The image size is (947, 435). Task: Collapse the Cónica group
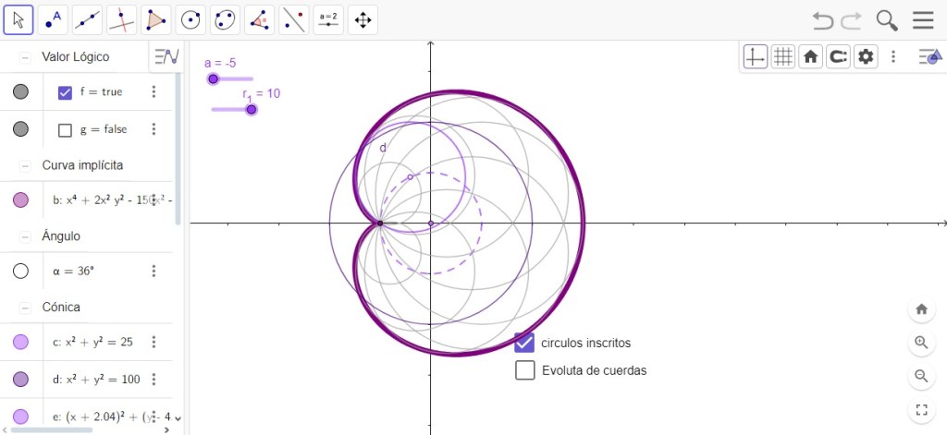coord(24,307)
